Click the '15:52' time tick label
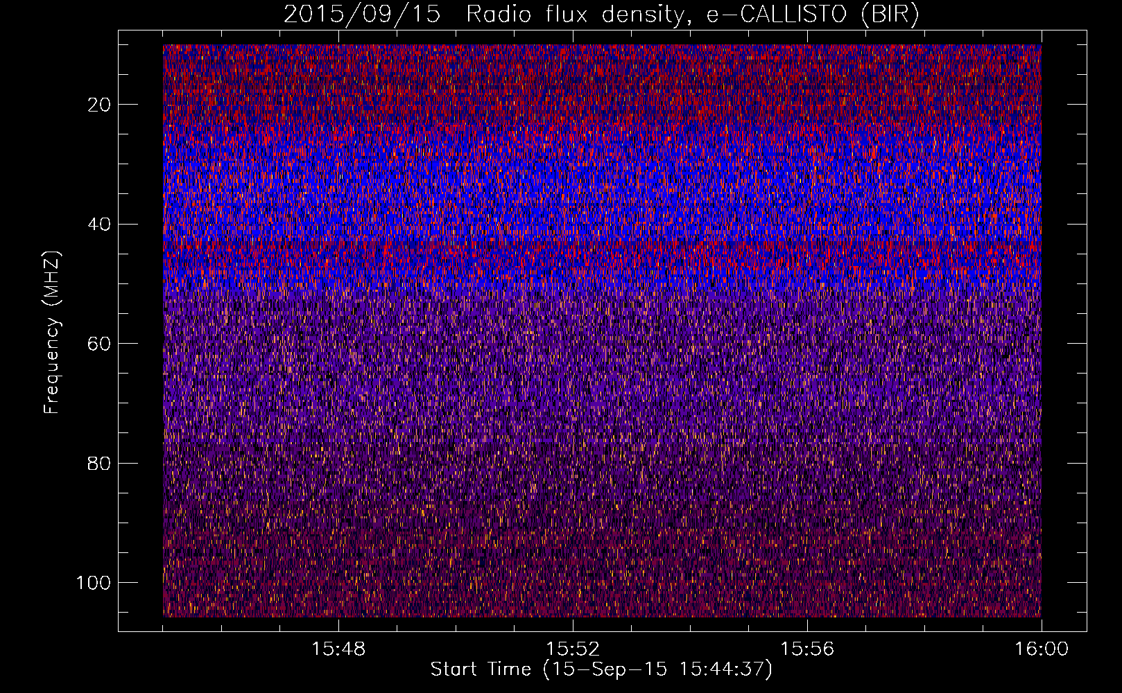This screenshot has width=1122, height=693. 573,649
